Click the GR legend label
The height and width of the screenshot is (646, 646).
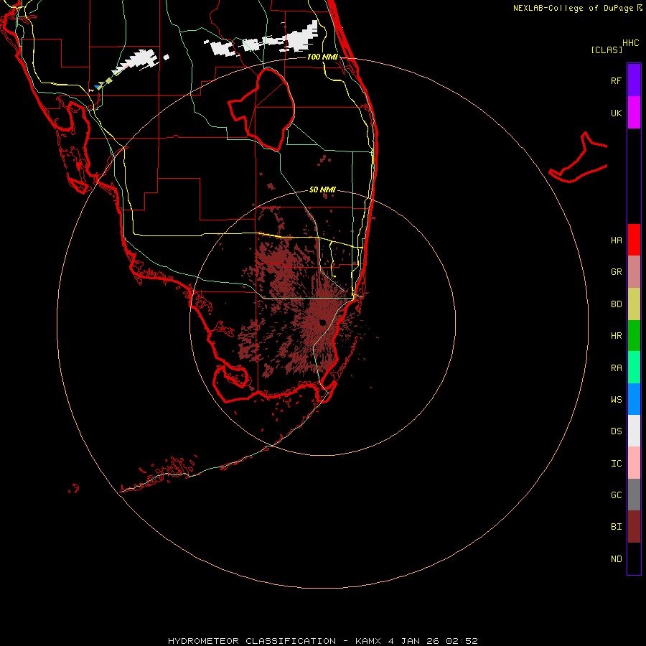pos(616,272)
